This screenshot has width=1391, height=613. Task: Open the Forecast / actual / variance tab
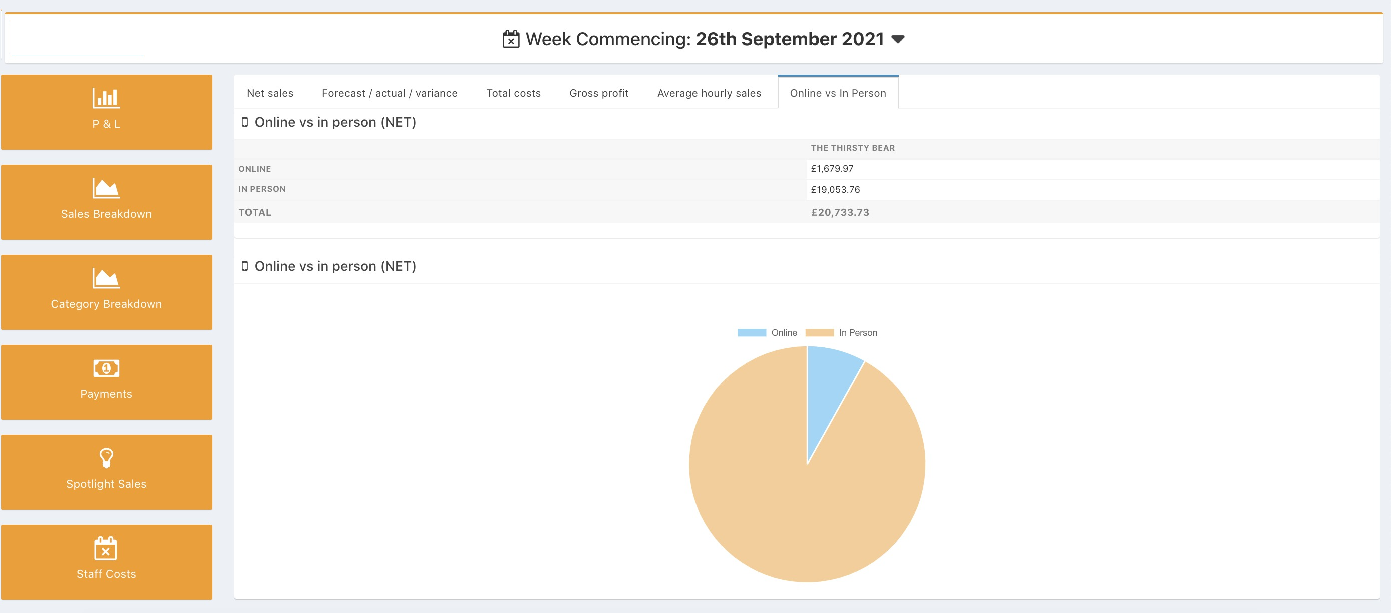pyautogui.click(x=389, y=93)
